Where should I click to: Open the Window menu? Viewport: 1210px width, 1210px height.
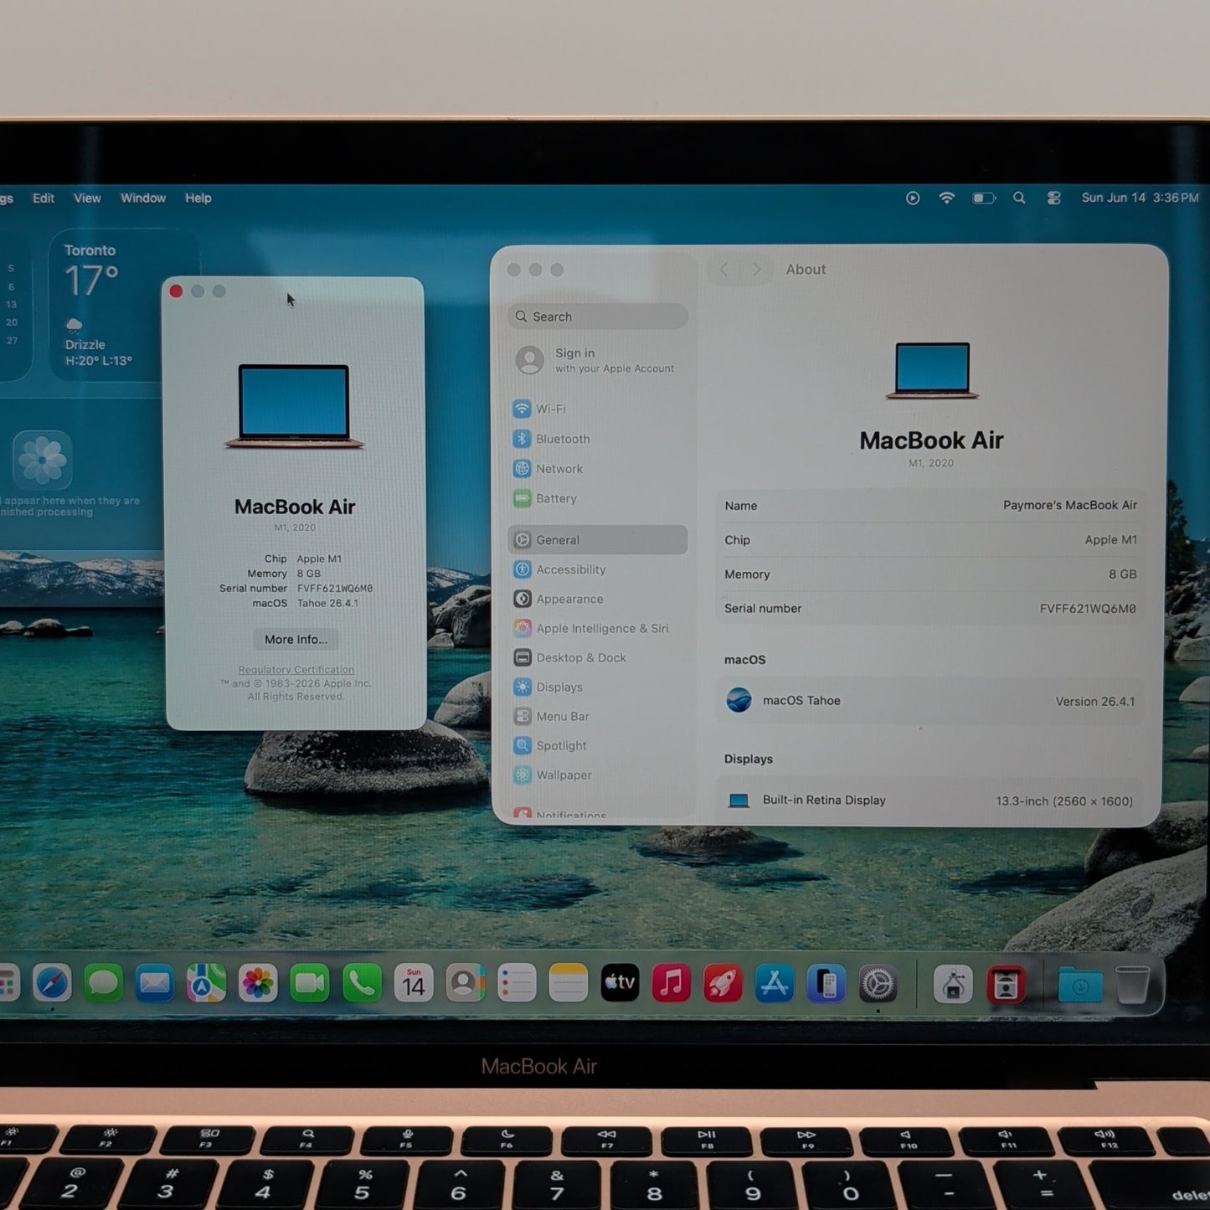pyautogui.click(x=143, y=198)
